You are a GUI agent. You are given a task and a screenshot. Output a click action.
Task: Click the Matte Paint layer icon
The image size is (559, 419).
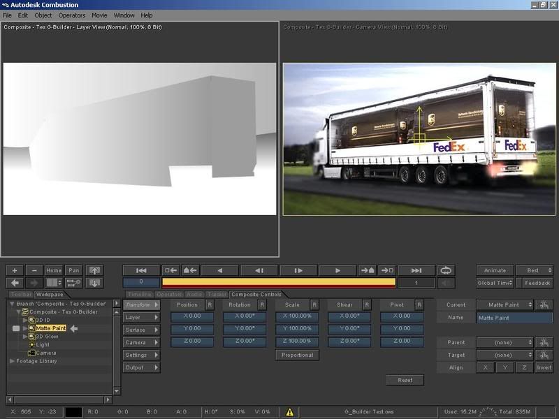(31, 328)
